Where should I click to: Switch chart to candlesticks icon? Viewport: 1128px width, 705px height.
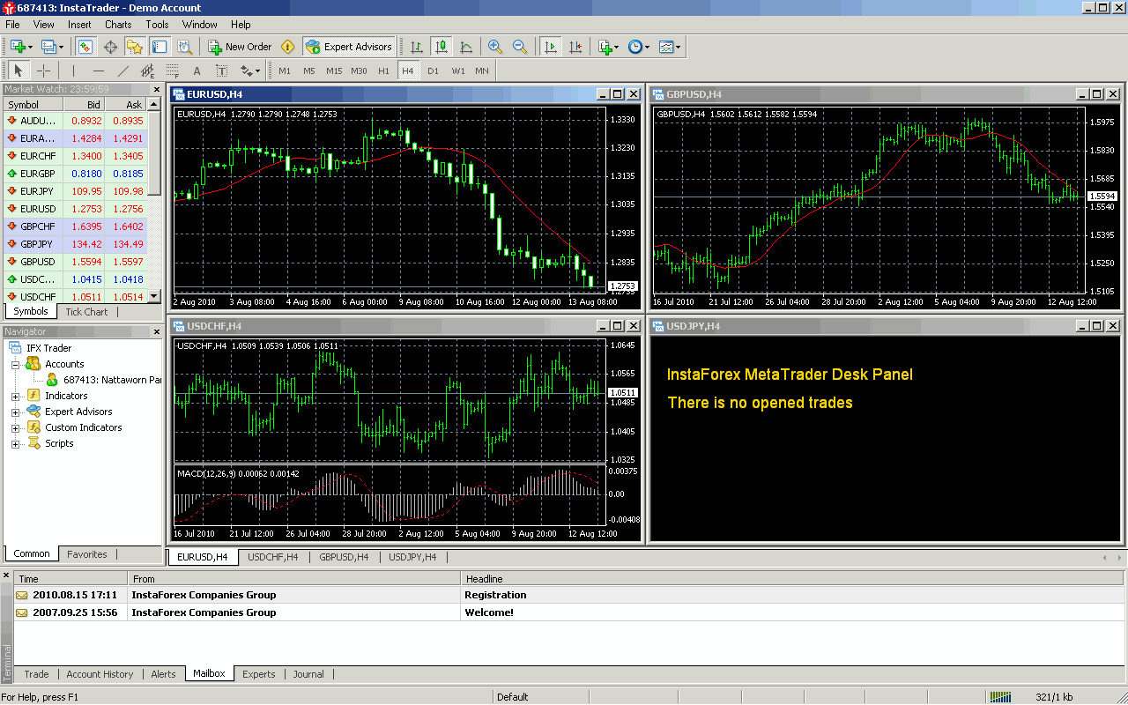click(442, 47)
